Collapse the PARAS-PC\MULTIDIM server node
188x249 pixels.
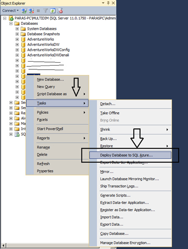(x=5, y=18)
